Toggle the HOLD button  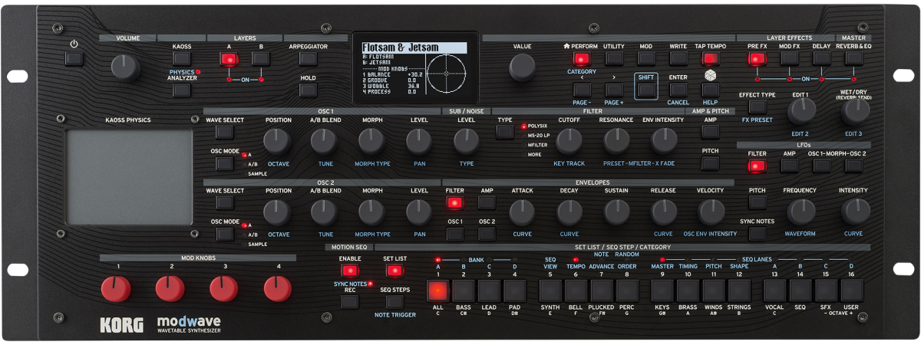click(308, 90)
